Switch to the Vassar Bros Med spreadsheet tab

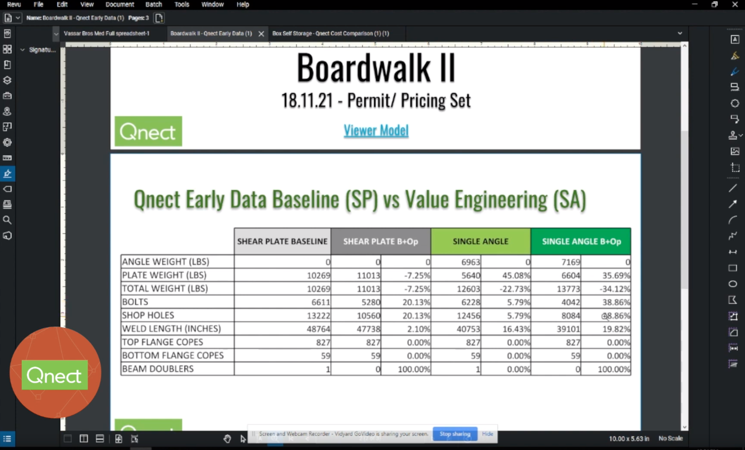(x=107, y=33)
